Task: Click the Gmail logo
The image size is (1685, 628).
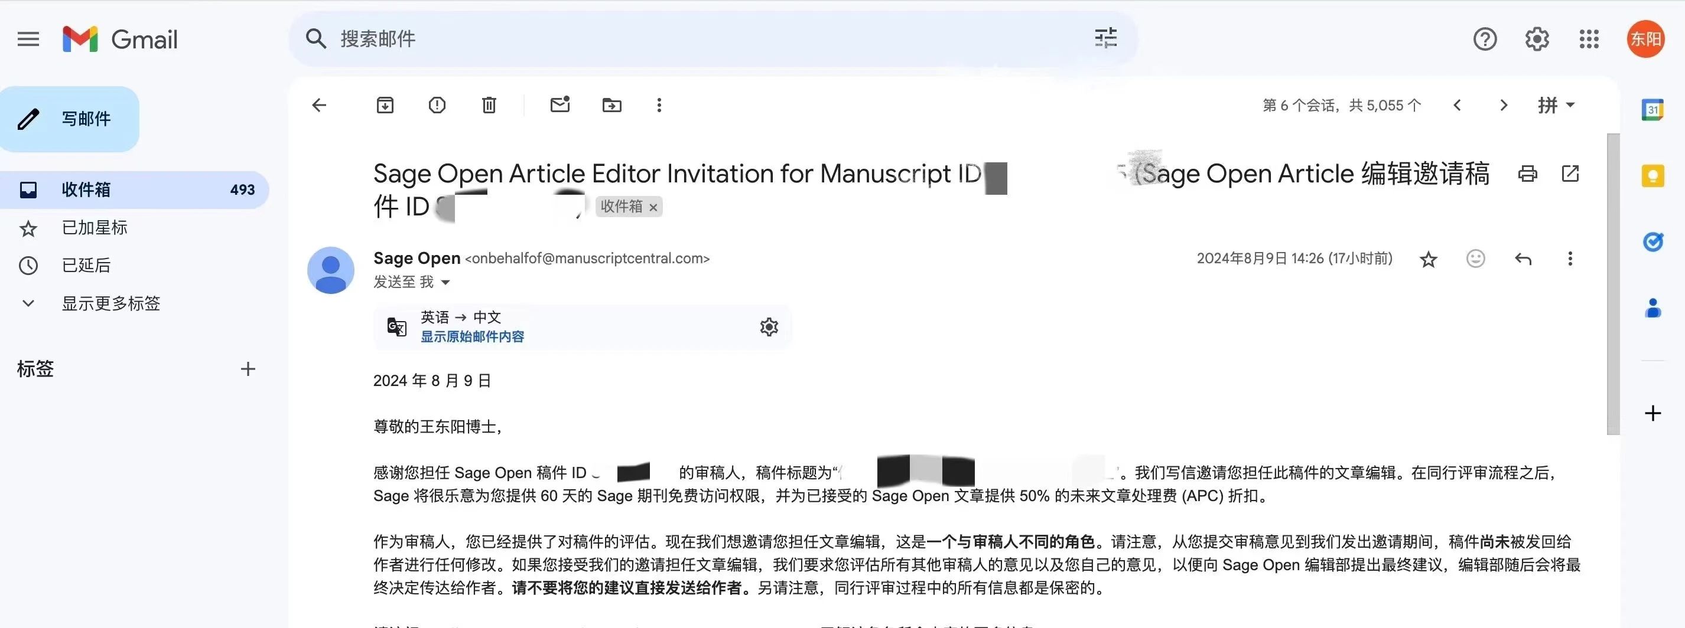Action: coord(120,39)
